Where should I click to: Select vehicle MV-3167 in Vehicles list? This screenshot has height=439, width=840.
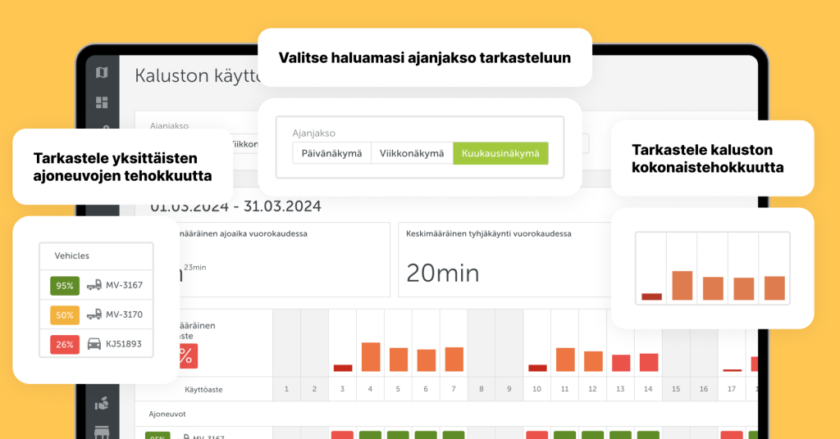pos(97,285)
